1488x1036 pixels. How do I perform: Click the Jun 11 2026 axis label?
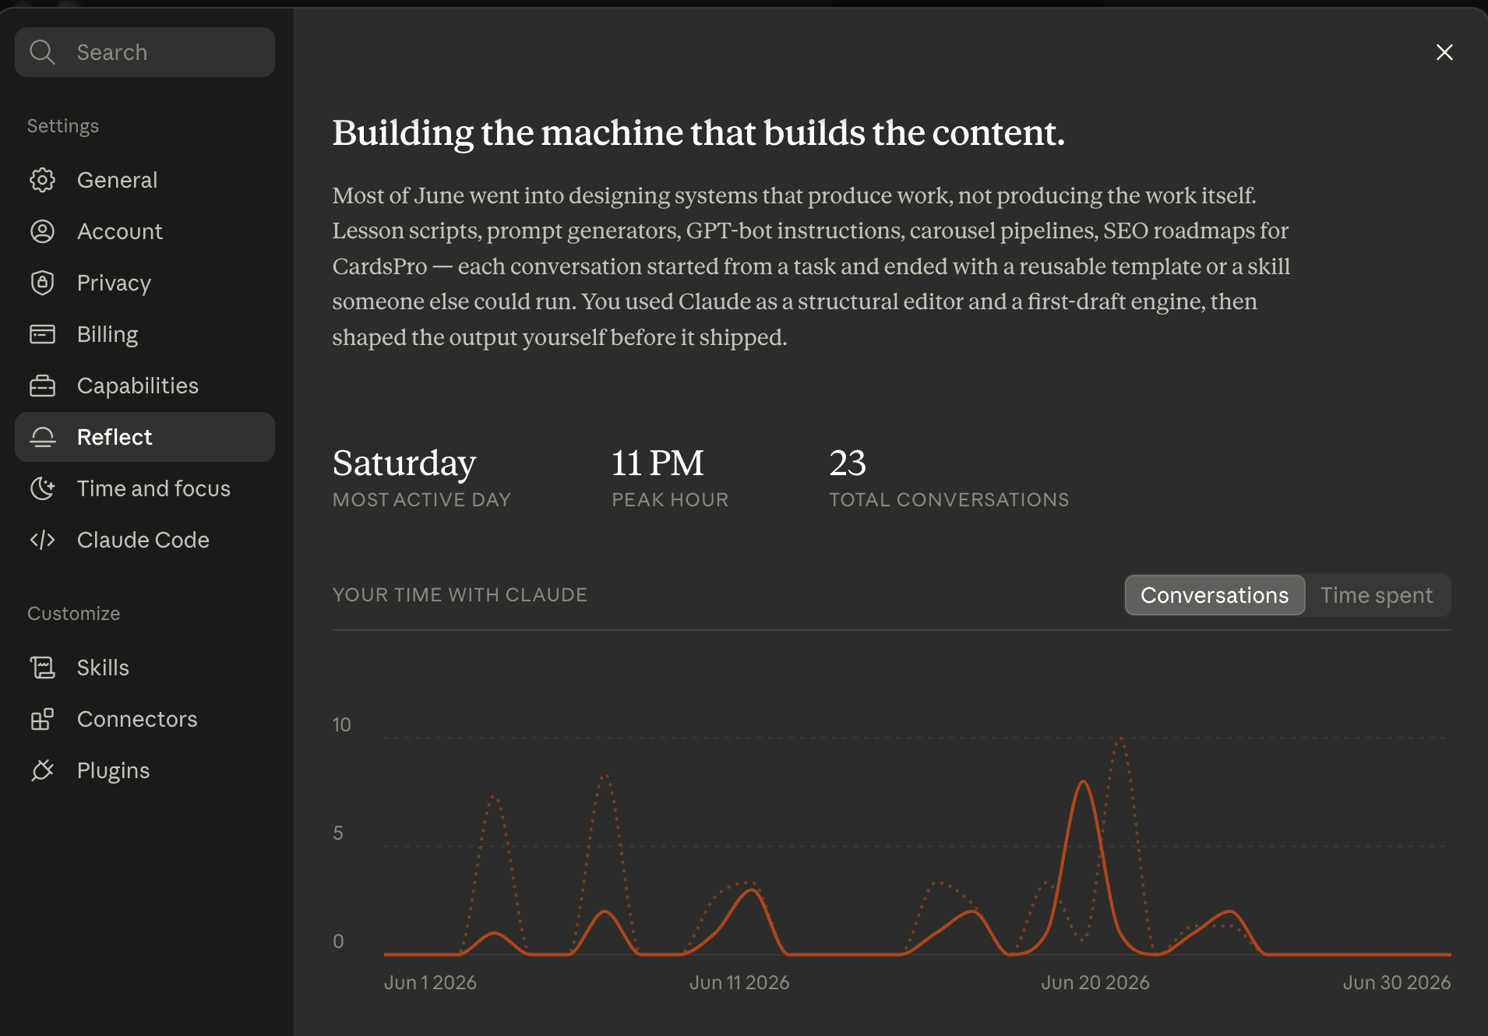click(739, 982)
